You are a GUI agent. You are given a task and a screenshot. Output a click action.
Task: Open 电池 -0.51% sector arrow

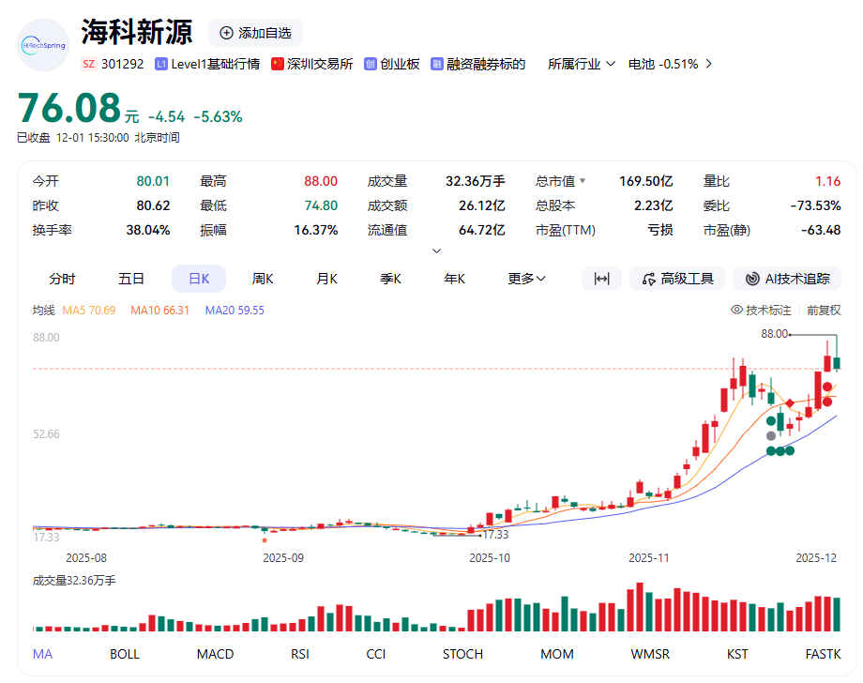tap(709, 64)
